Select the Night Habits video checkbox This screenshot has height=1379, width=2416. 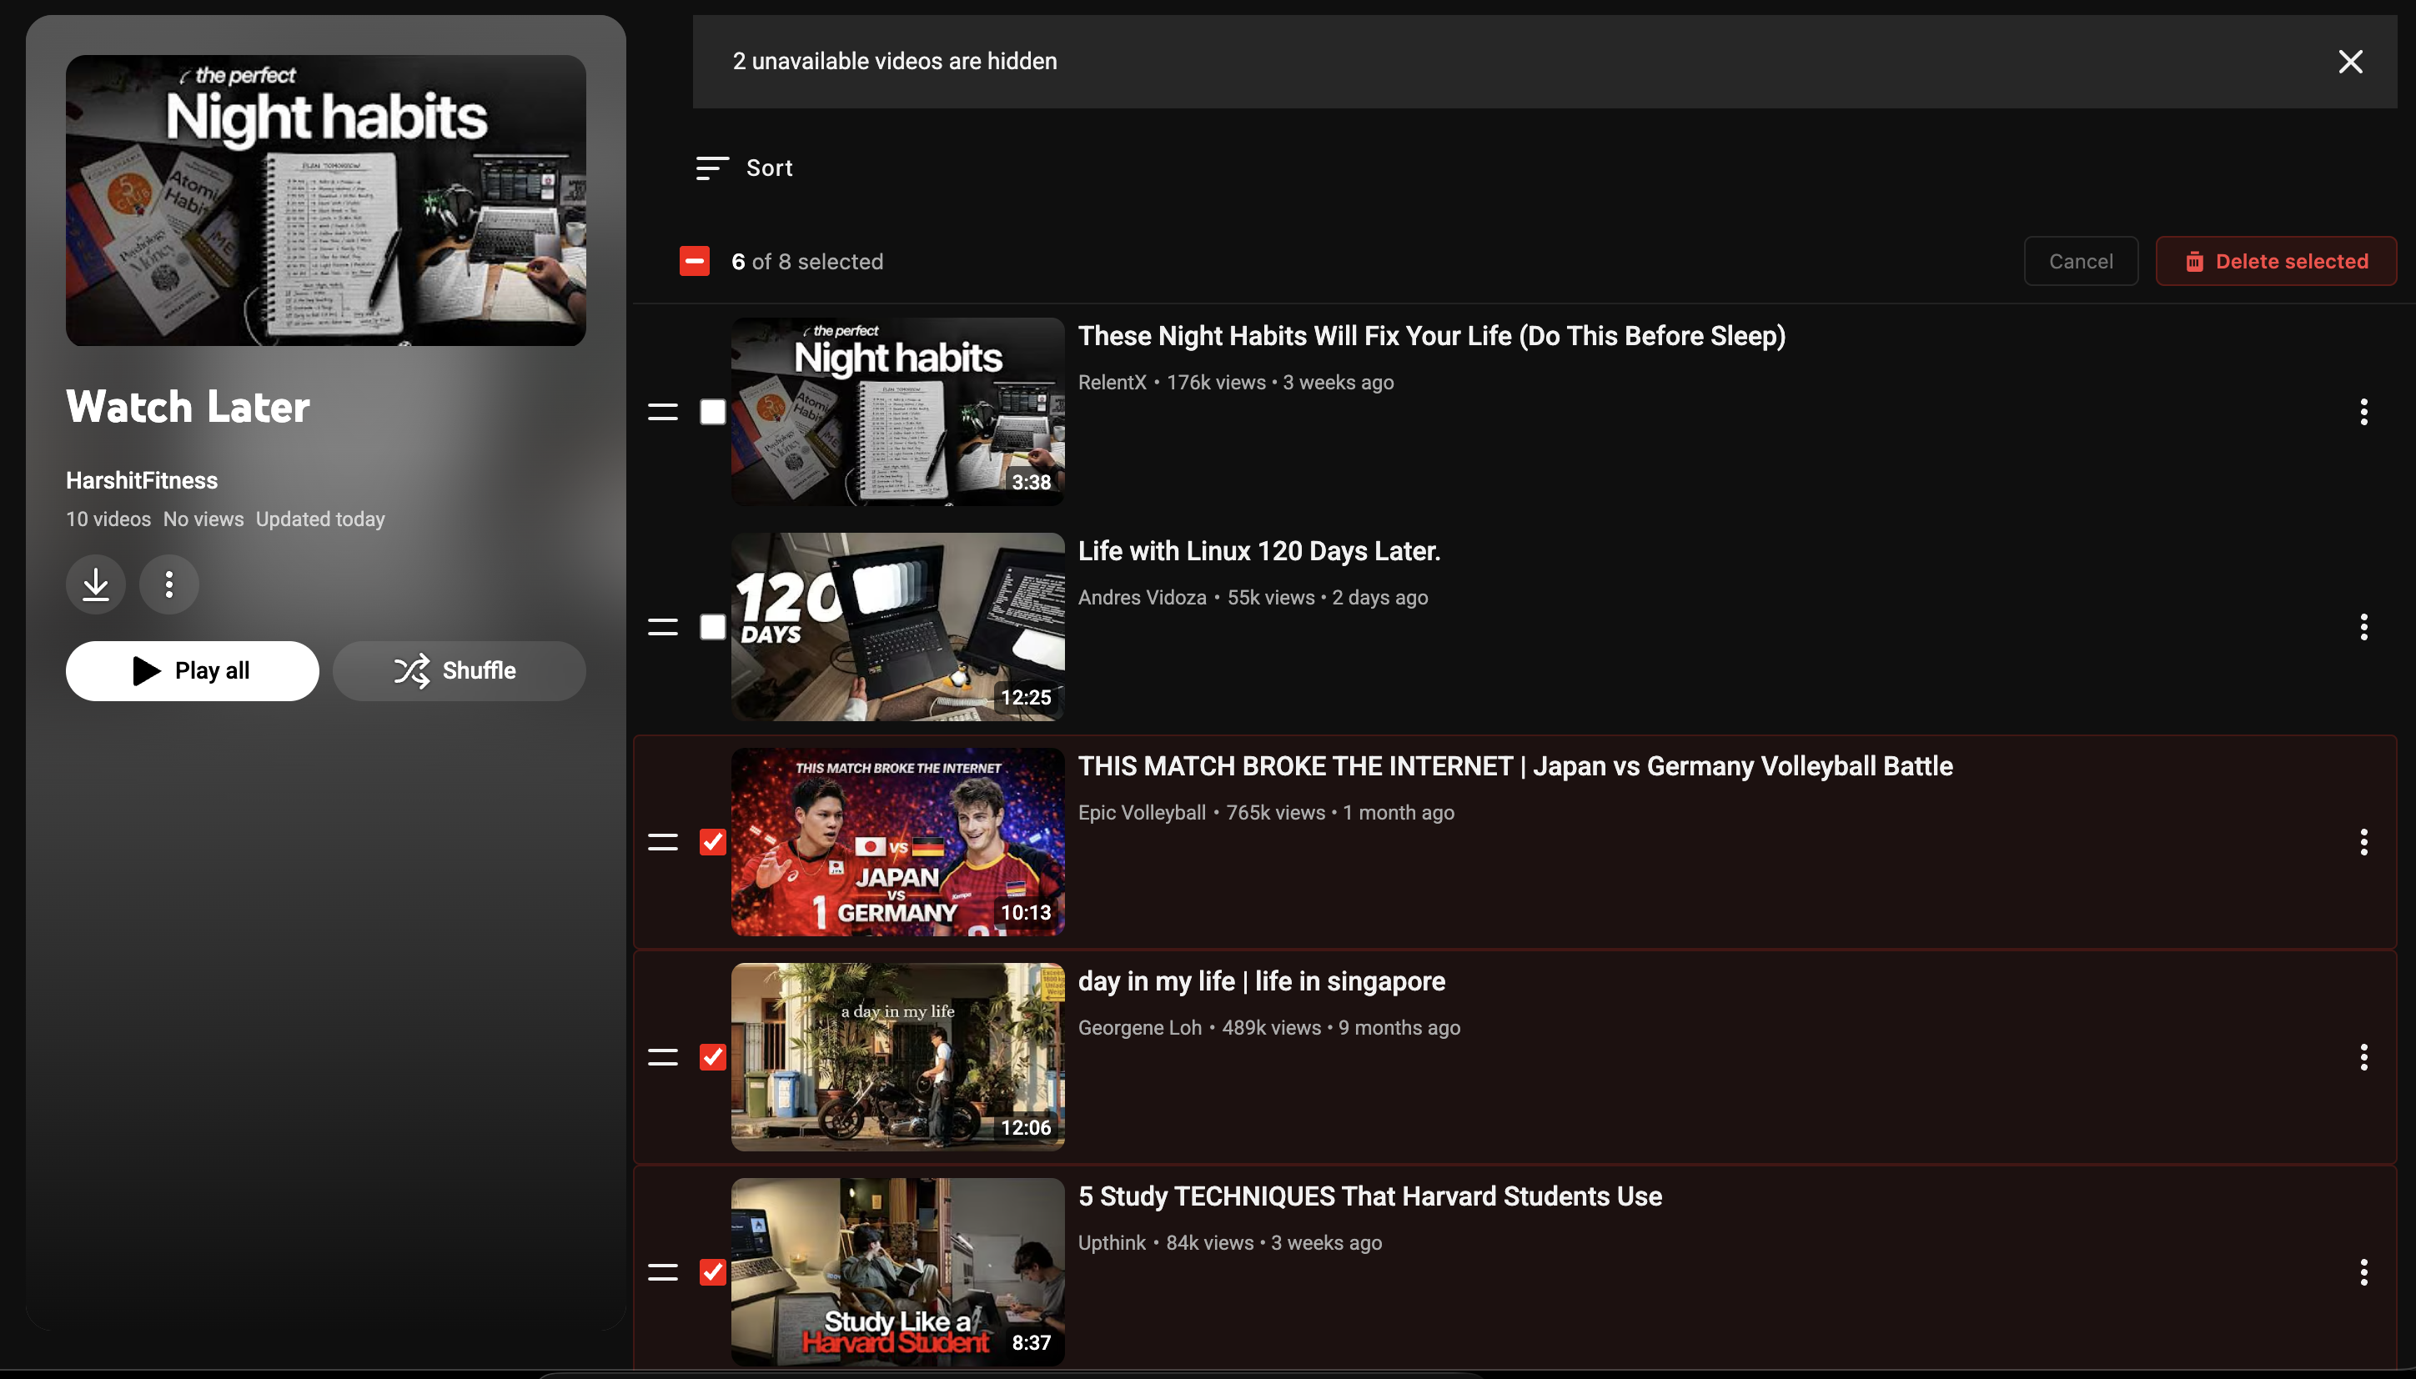pyautogui.click(x=712, y=412)
